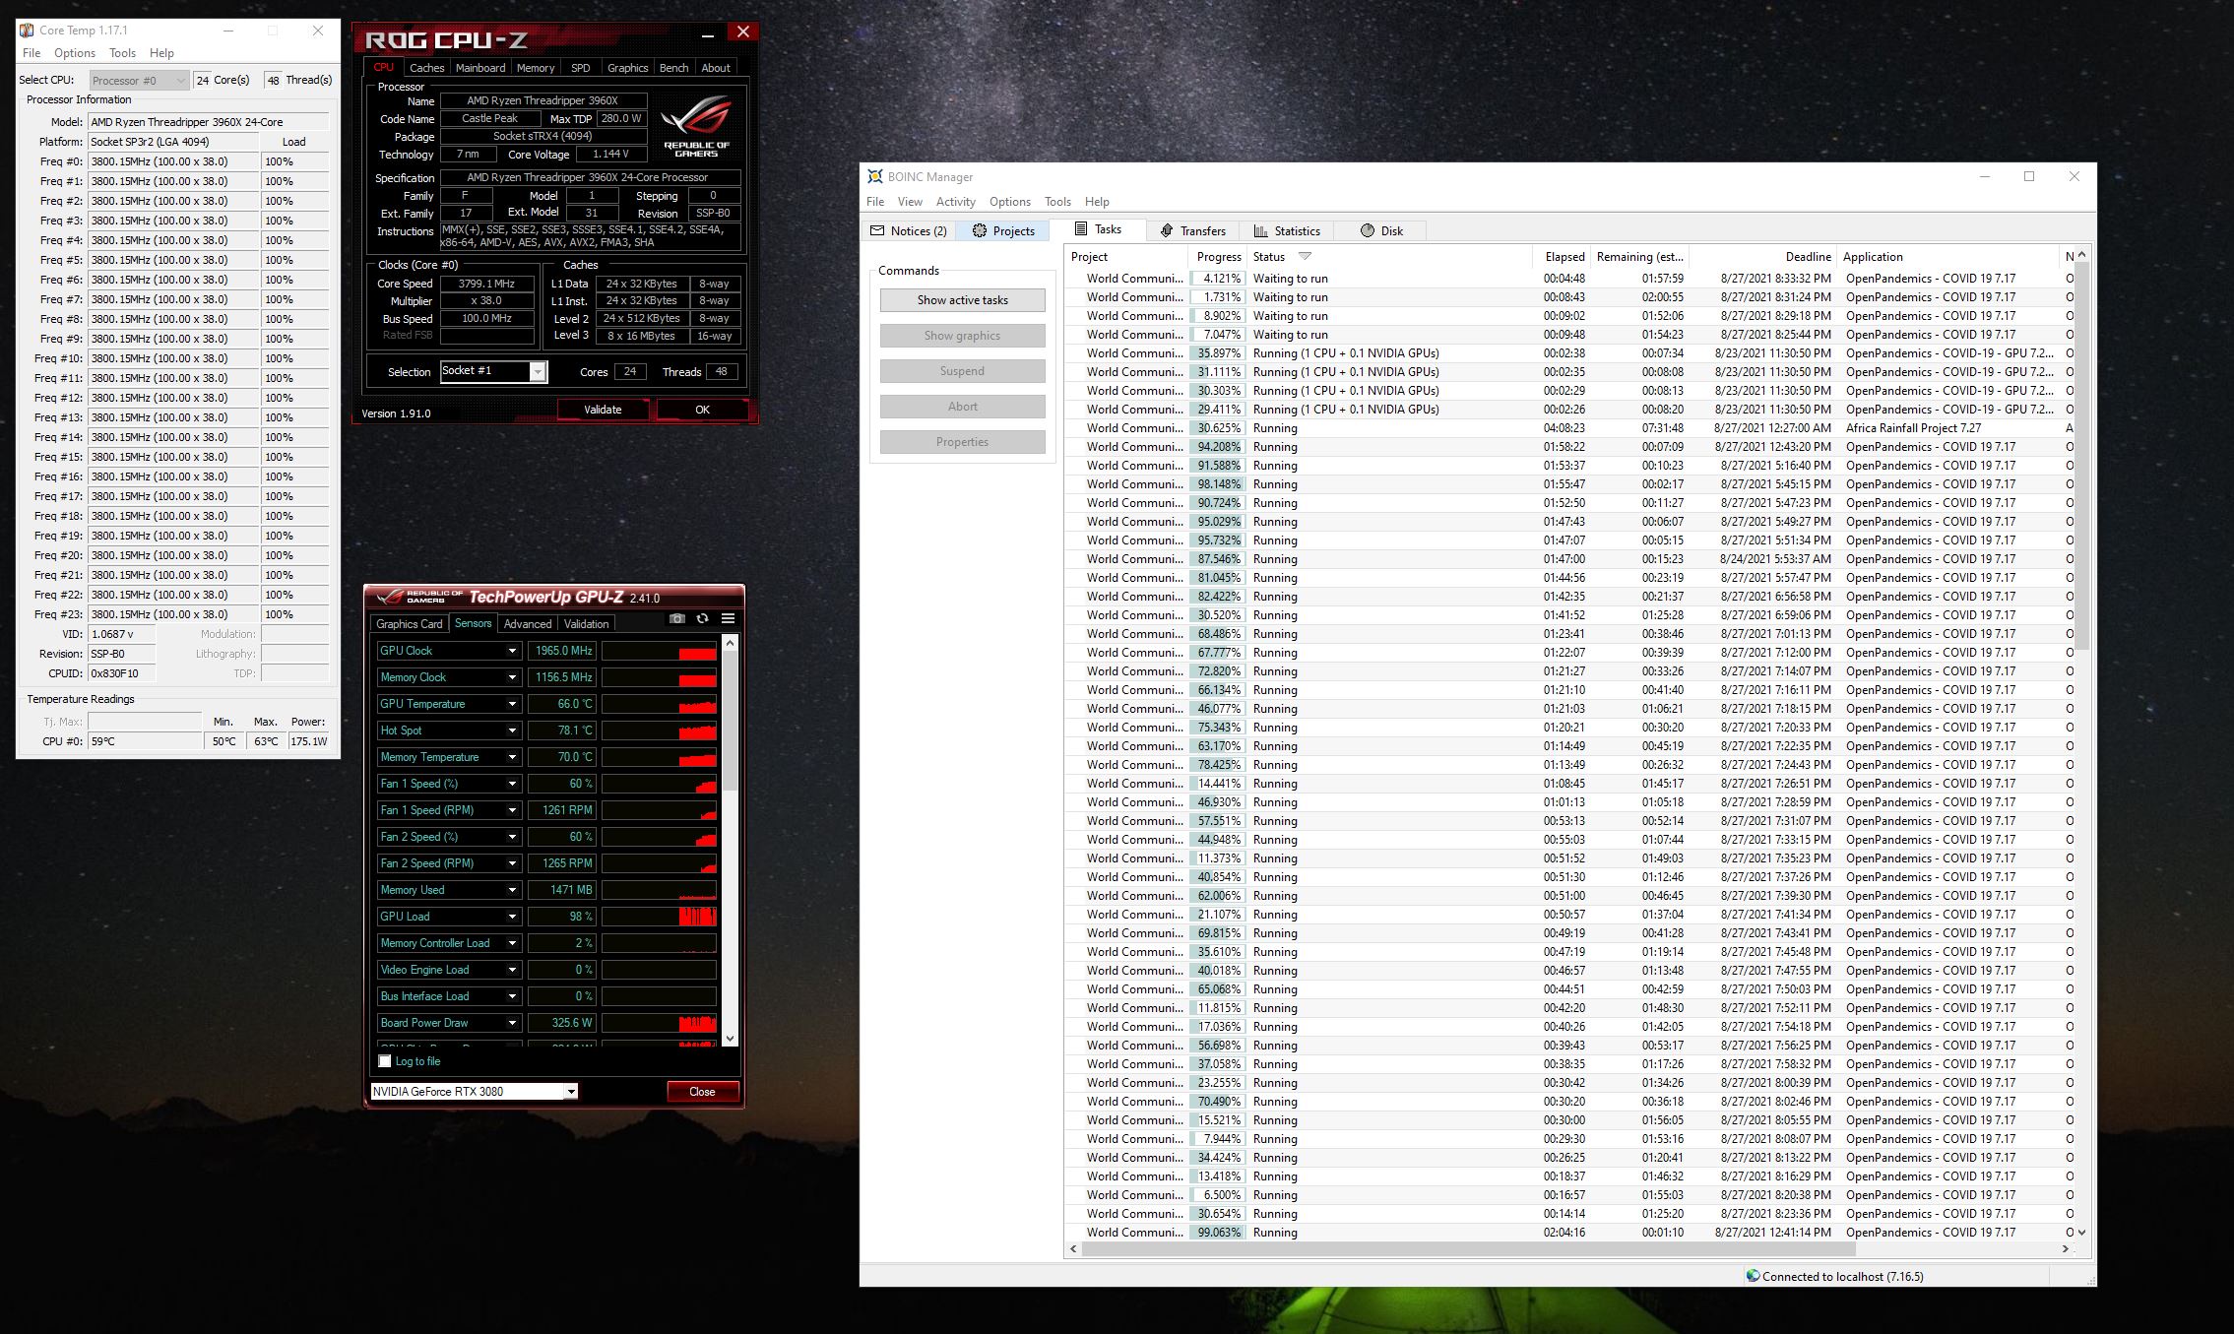Open the Fan 1 Speed (%) dropdown

click(512, 784)
